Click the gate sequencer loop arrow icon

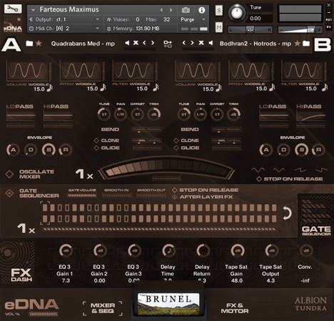tap(287, 213)
